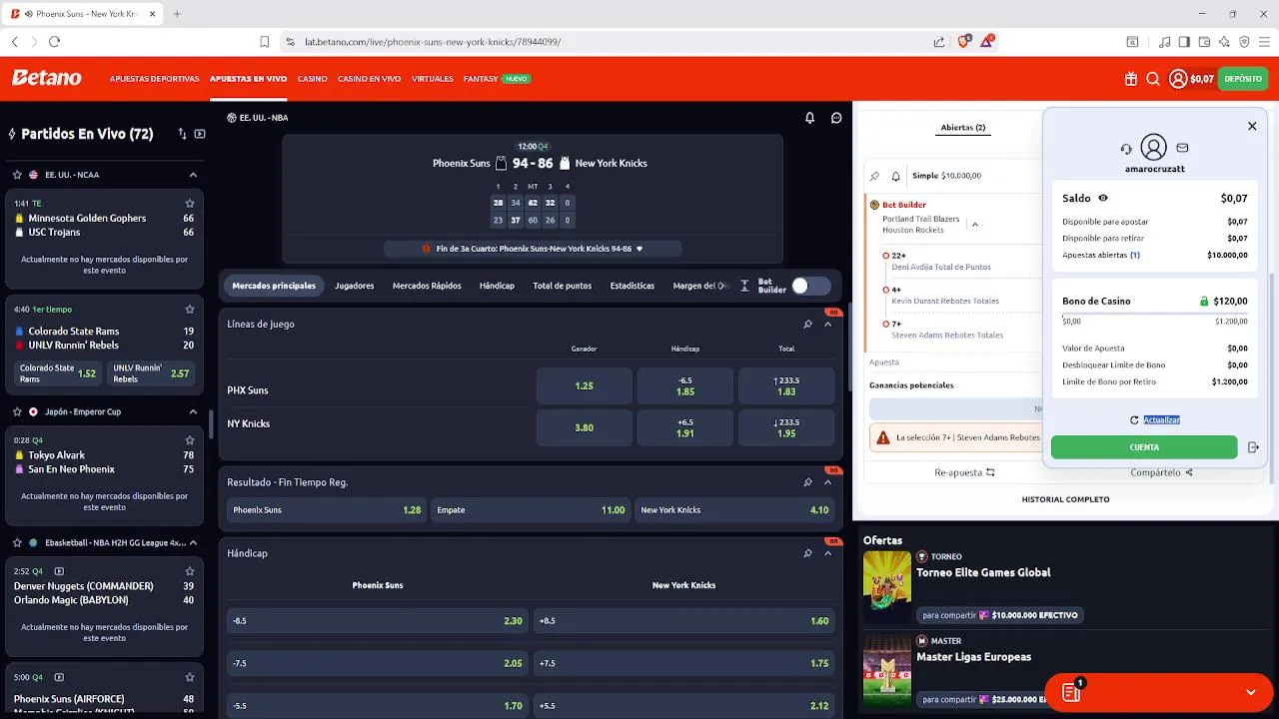This screenshot has width=1279, height=719.
Task: Favorite the Minnesota Golden Gophers match star
Action: tap(190, 204)
